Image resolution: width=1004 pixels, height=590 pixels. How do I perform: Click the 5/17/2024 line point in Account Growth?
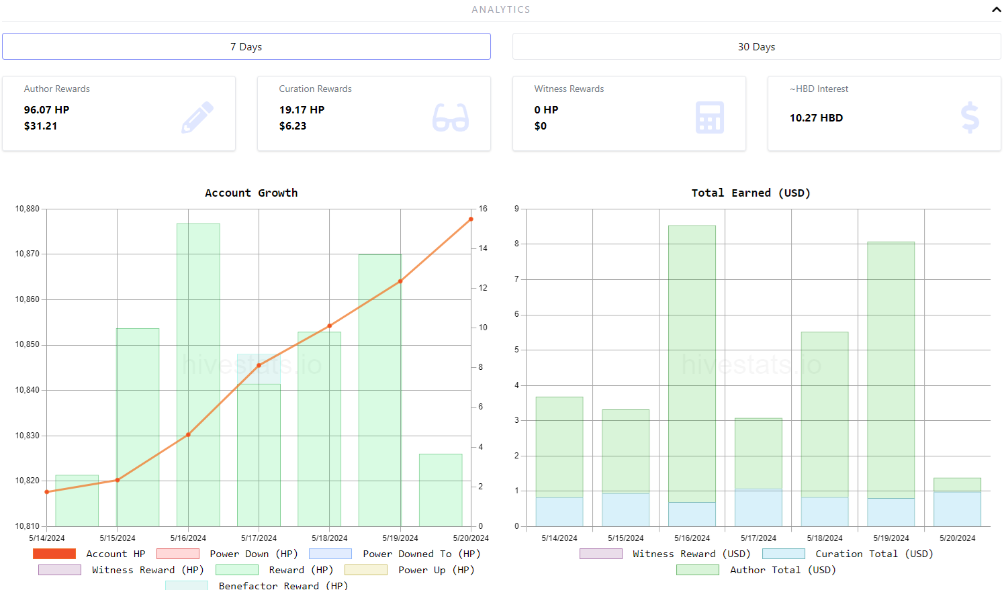pos(259,365)
